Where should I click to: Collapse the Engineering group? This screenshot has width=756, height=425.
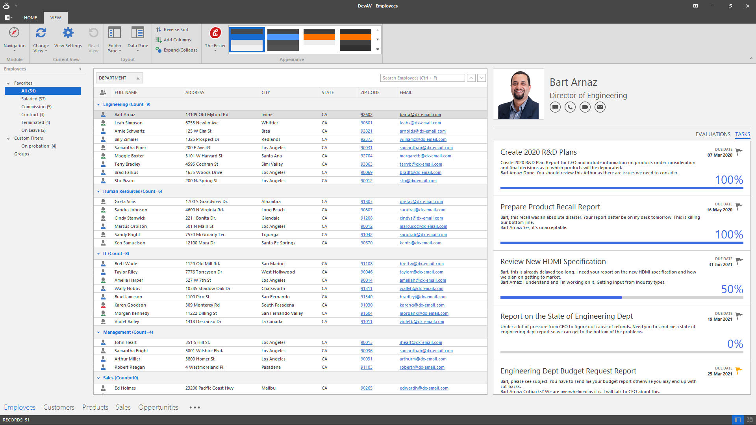(98, 105)
